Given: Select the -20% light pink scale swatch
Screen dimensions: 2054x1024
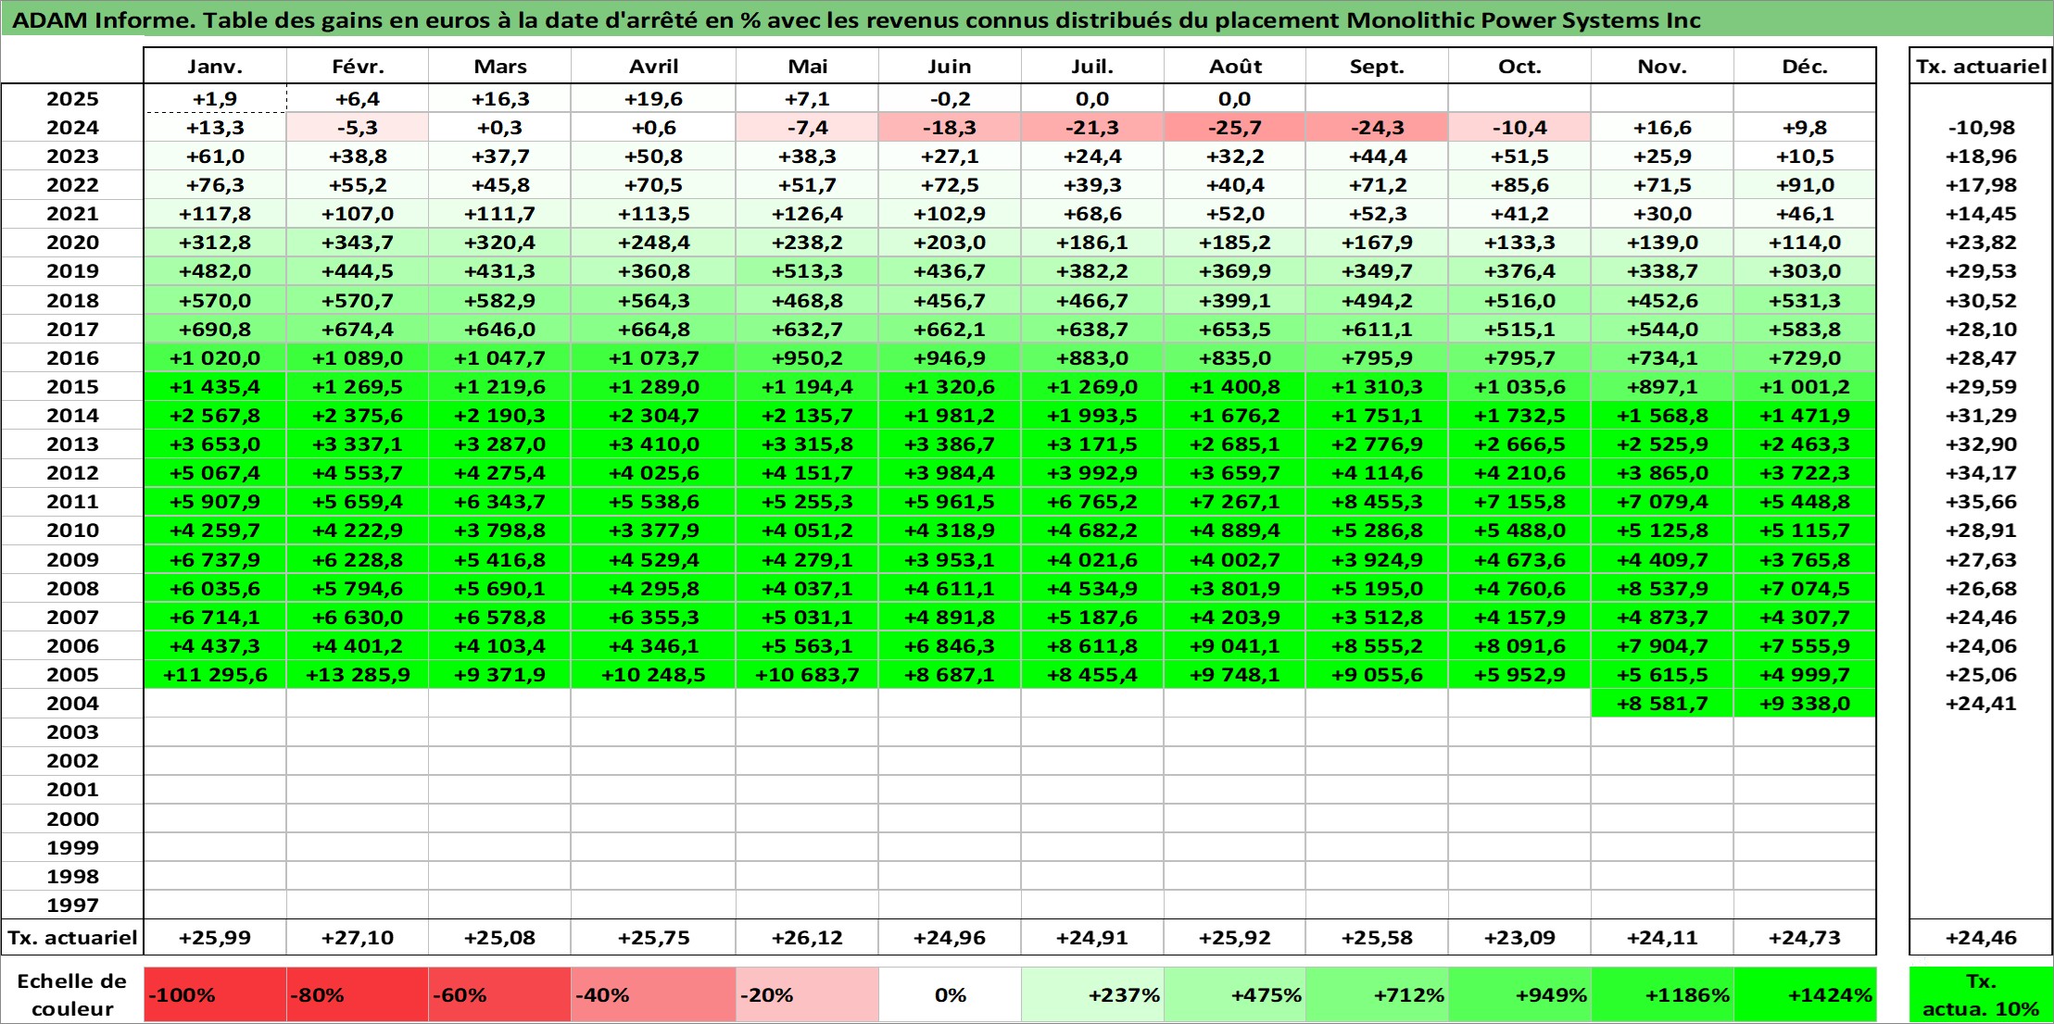Looking at the screenshot, I should pos(807,995).
